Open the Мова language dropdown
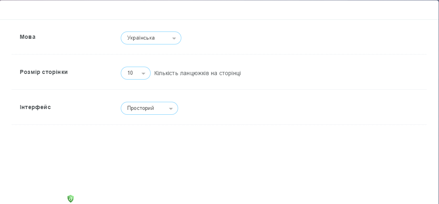The width and height of the screenshot is (439, 204). (x=151, y=38)
